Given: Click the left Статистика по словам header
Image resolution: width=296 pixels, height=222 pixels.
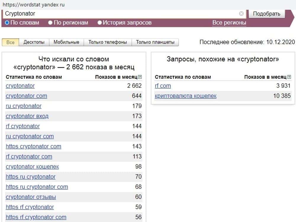Looking at the screenshot, I should click(34, 77).
